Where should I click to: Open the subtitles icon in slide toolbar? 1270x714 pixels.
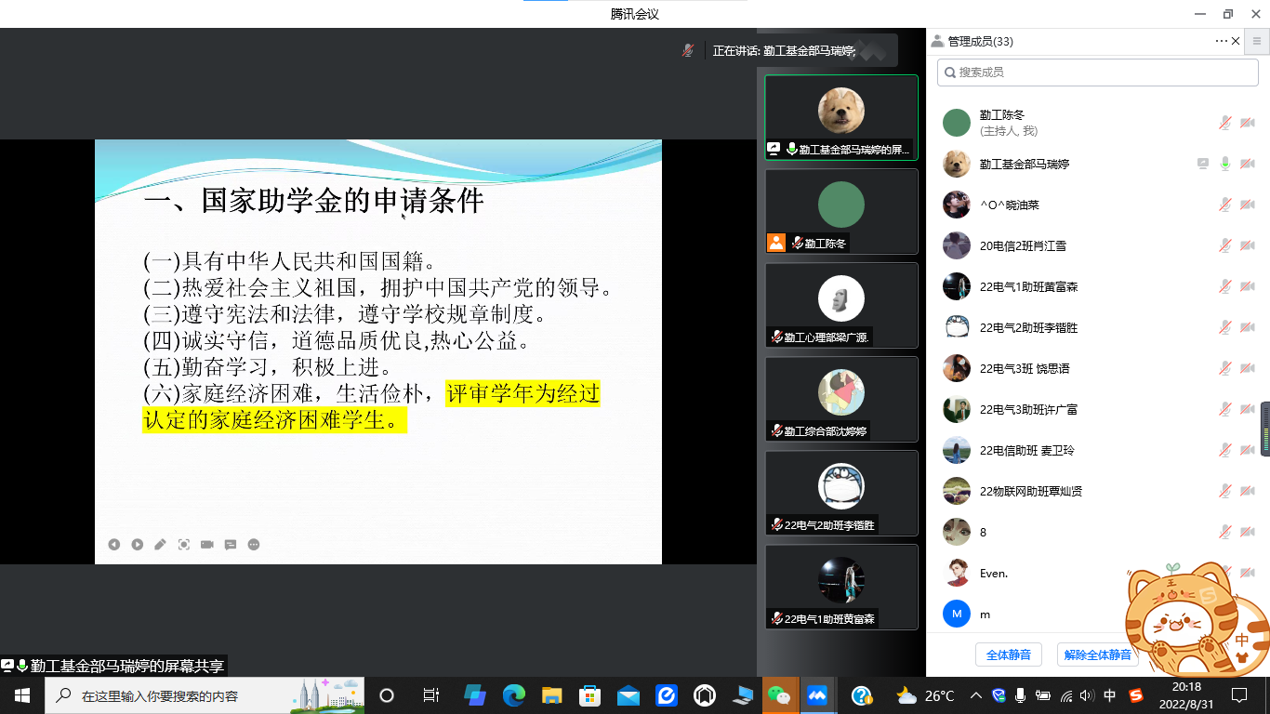pos(231,545)
